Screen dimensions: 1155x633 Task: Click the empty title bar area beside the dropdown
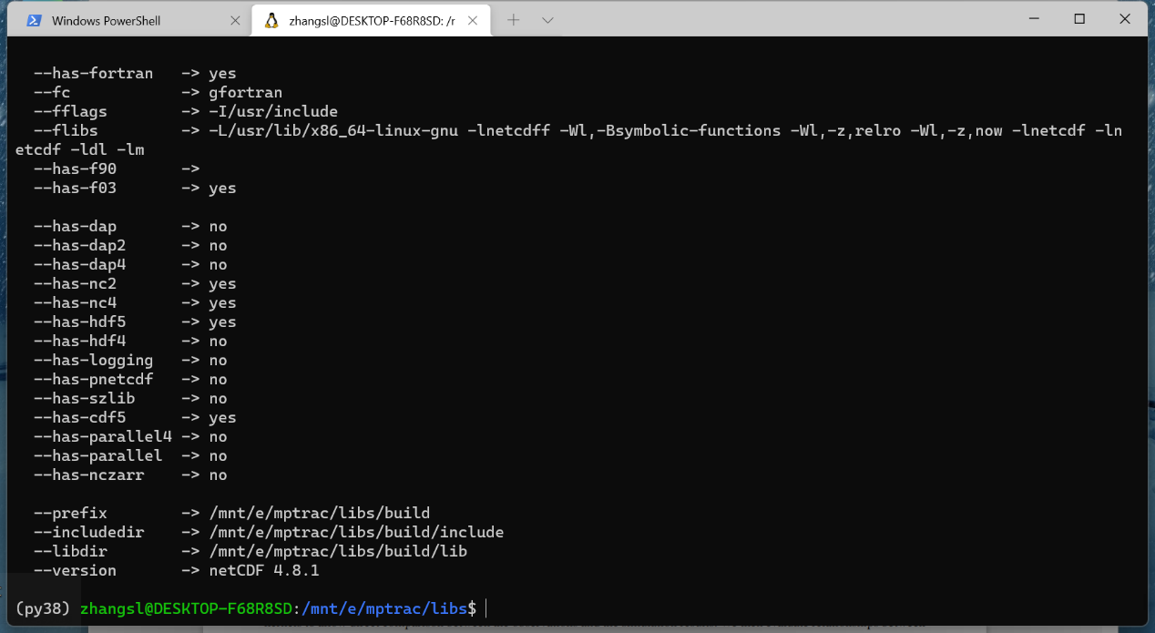774,19
